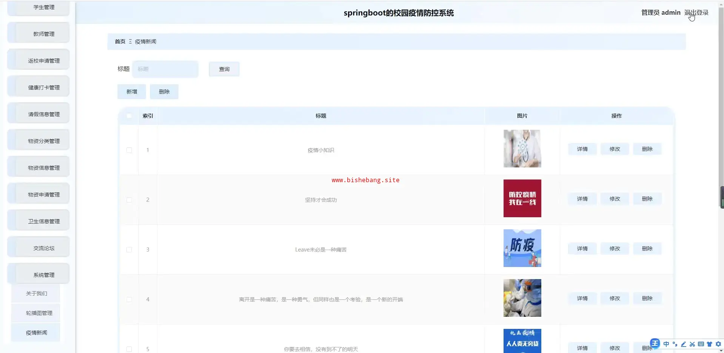Go to 返校申请管理 menu

point(39,60)
